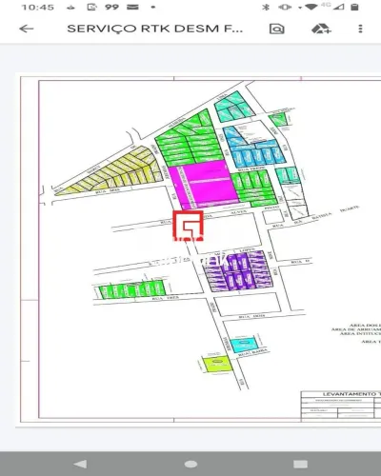Tap the Bluetooth status bar icon

tap(266, 7)
